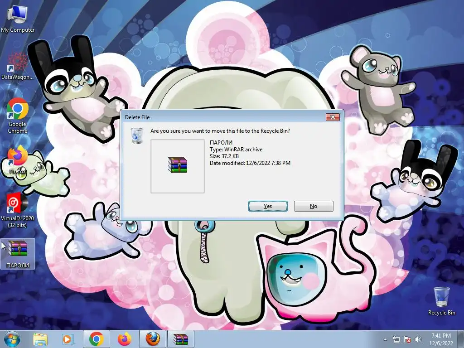Confirm deletion with the Yes button
The width and height of the screenshot is (464, 348).
pos(268,206)
